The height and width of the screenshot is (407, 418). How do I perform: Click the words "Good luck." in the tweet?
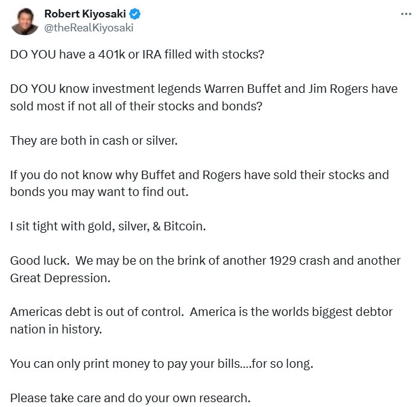pos(35,261)
